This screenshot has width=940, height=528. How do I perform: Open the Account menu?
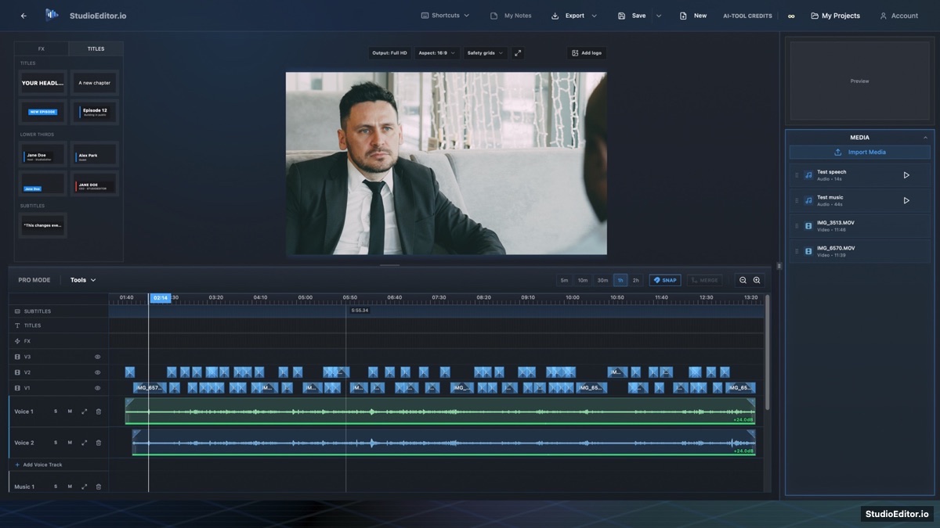[x=898, y=16]
